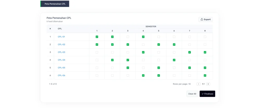The width and height of the screenshot is (268, 111).
Task: Go to the next page arrow
Action: (208, 84)
